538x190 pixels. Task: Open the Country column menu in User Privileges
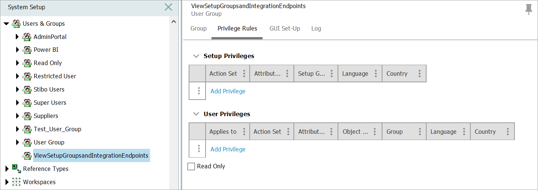coord(507,132)
